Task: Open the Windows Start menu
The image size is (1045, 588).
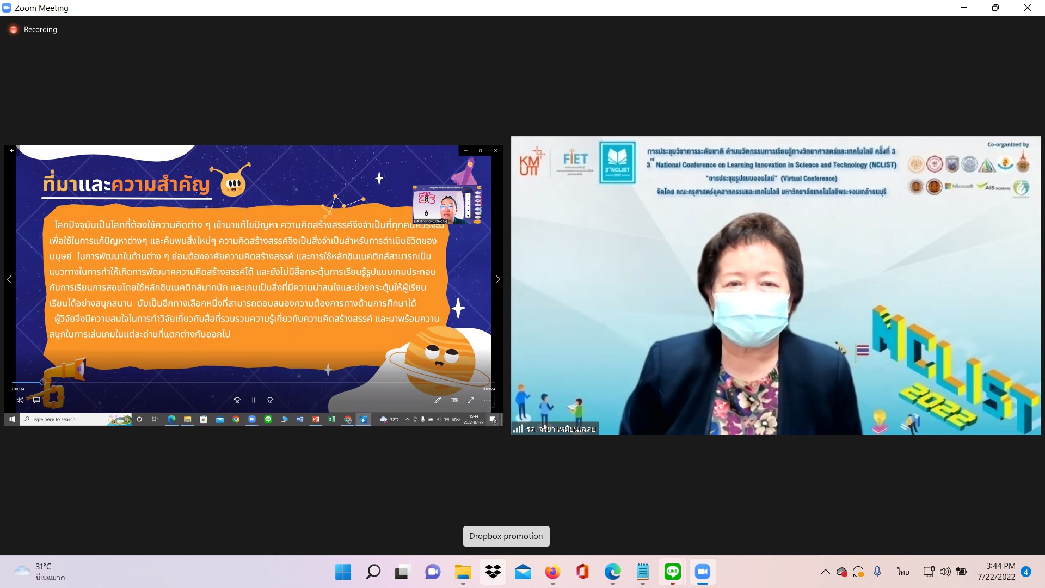Action: point(343,572)
